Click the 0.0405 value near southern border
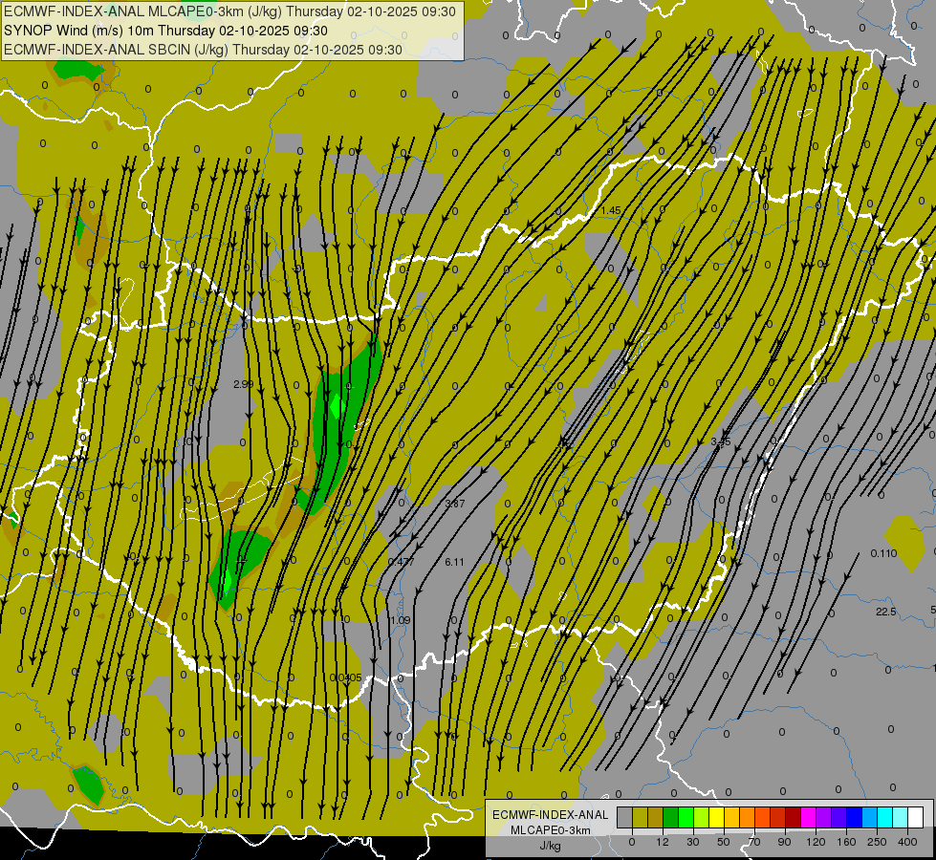Screen dimensions: 936x860 pyautogui.click(x=346, y=677)
